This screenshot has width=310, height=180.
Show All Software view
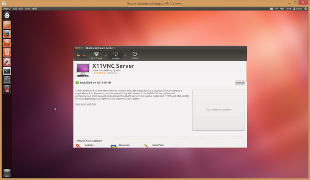click(x=96, y=55)
